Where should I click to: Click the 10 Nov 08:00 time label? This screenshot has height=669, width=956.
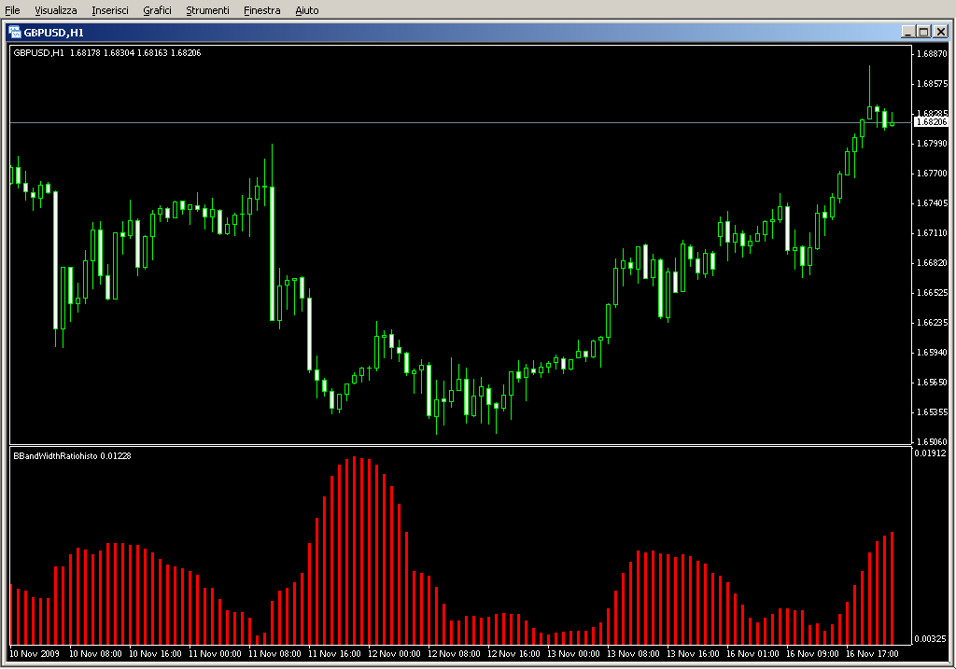pos(95,654)
